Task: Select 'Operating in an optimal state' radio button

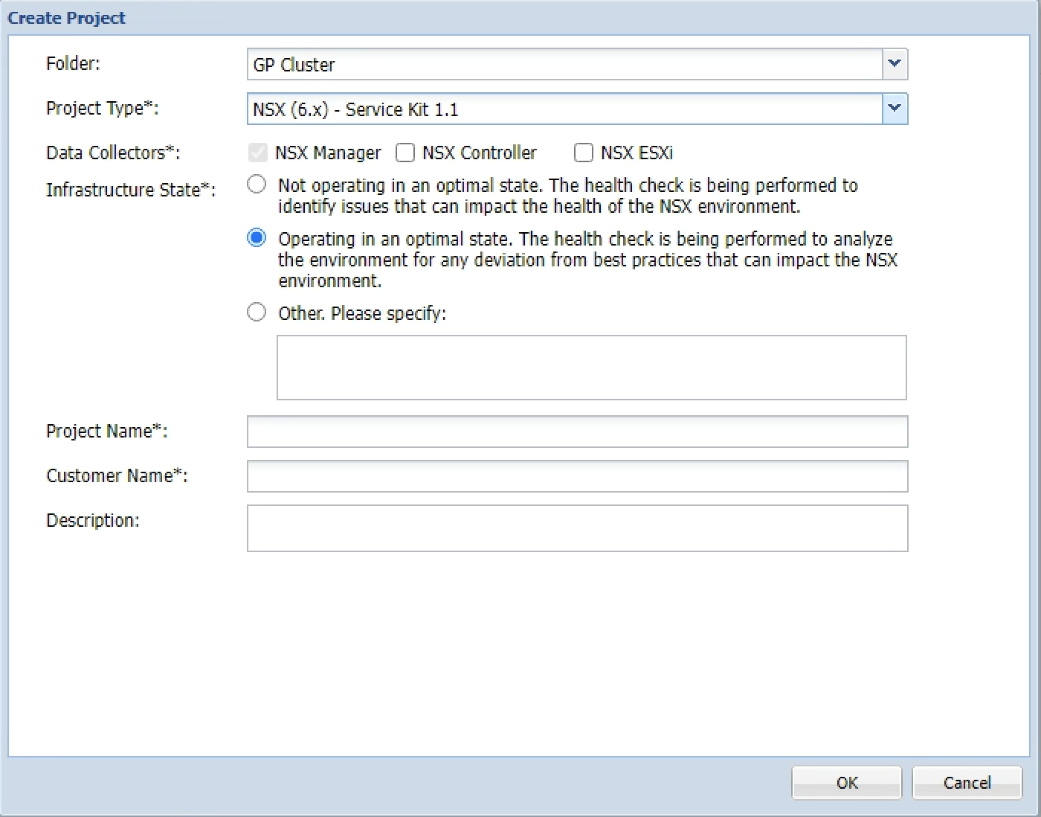Action: point(257,237)
